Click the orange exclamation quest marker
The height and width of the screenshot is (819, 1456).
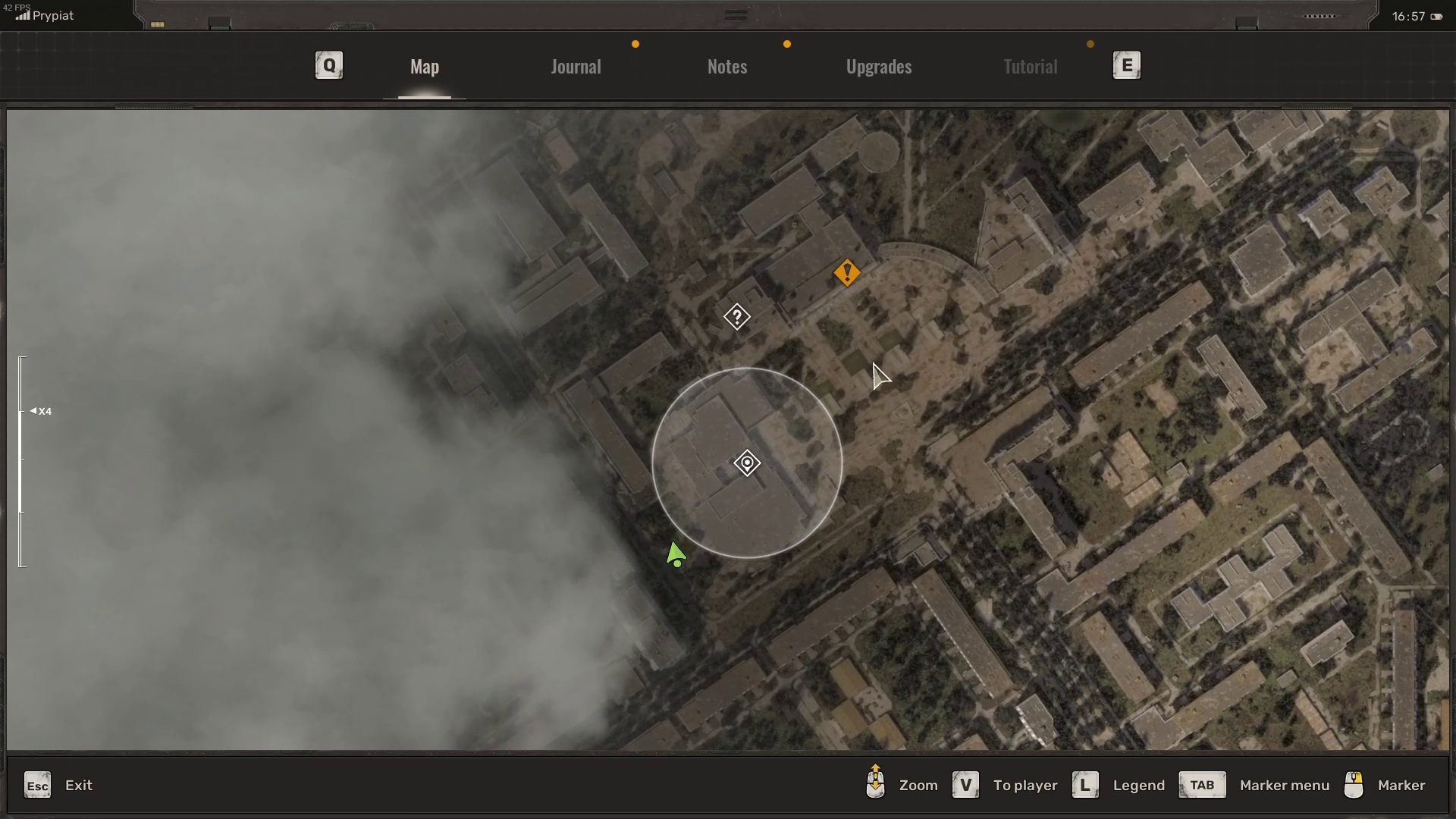[846, 272]
